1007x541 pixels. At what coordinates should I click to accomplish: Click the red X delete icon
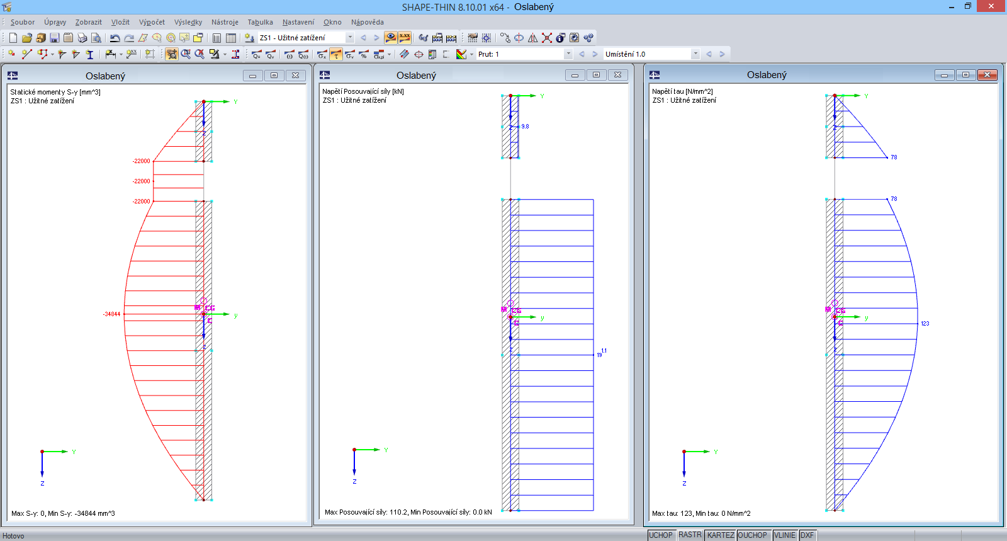pyautogui.click(x=547, y=38)
